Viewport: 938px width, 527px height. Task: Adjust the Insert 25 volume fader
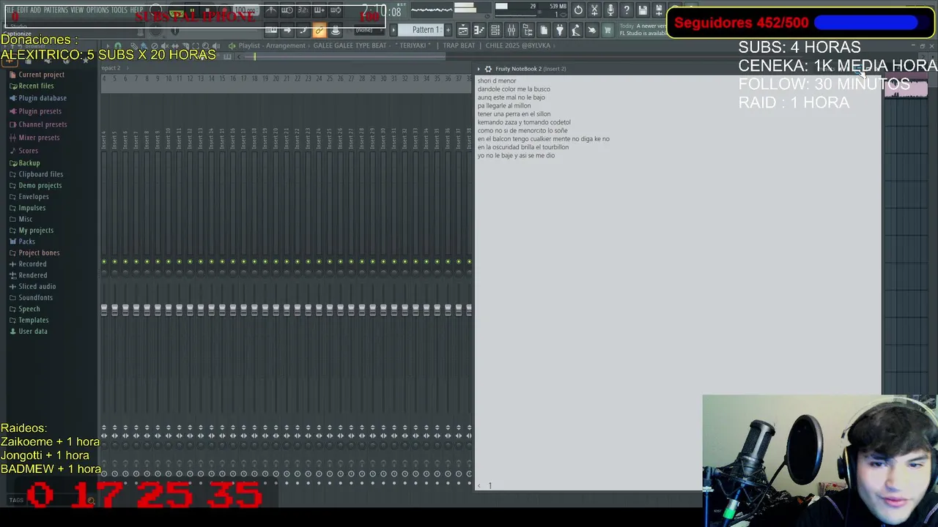pyautogui.click(x=329, y=310)
